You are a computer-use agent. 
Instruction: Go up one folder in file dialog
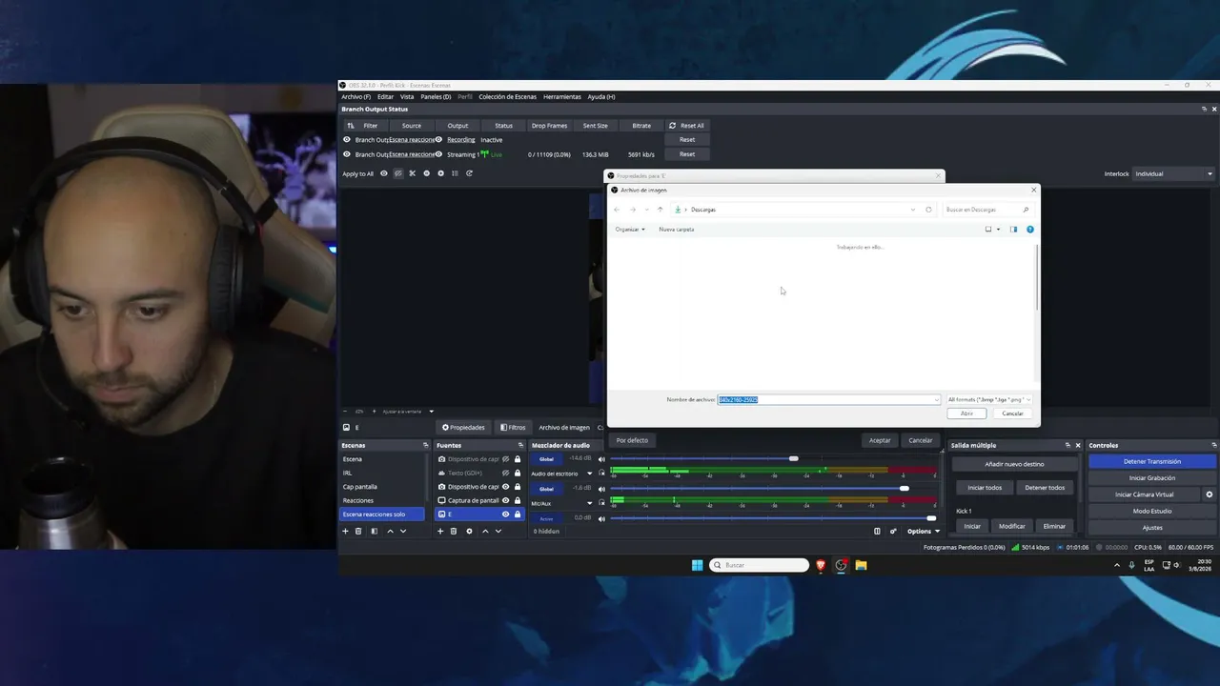660,210
